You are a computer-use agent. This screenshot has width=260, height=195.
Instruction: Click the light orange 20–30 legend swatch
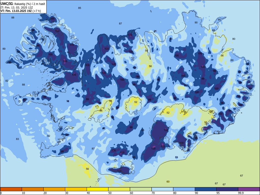pos(54,189)
